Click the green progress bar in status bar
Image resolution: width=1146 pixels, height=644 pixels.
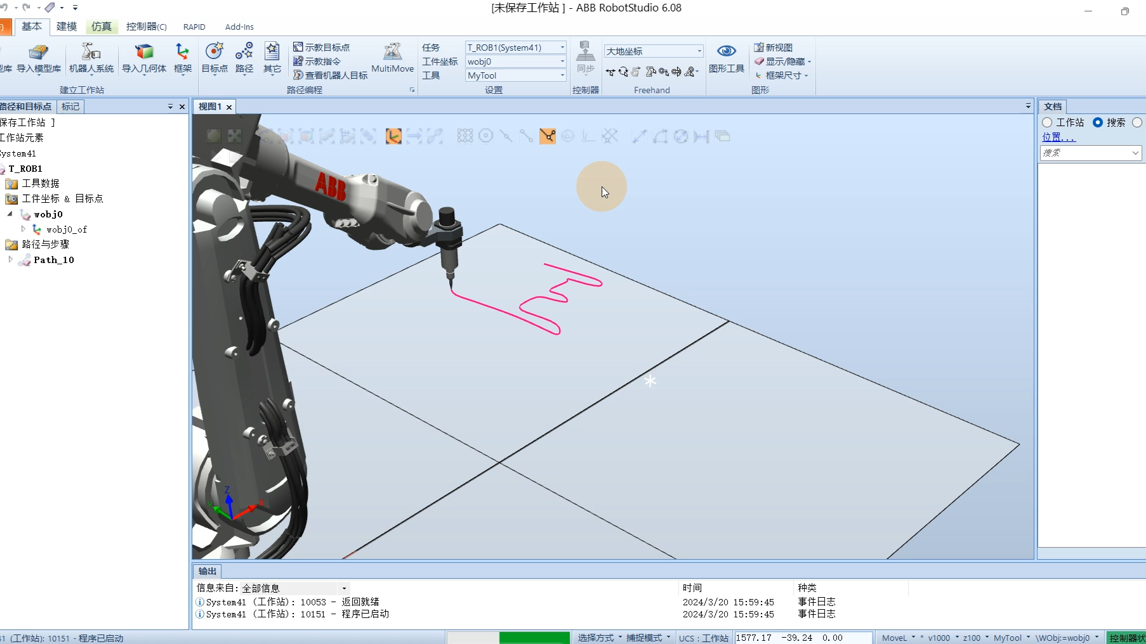(534, 638)
